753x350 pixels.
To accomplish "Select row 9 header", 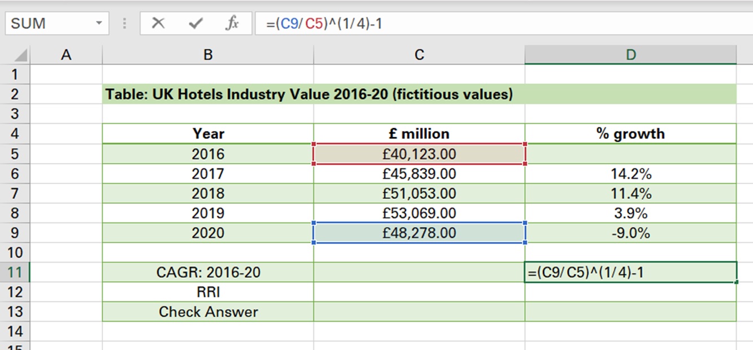I will (x=15, y=233).
